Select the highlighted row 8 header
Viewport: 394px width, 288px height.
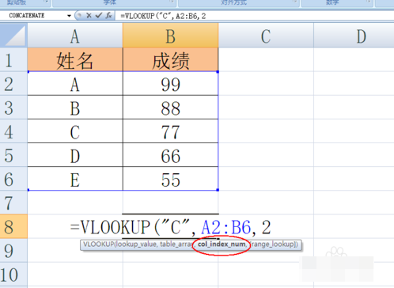pyautogui.click(x=13, y=226)
